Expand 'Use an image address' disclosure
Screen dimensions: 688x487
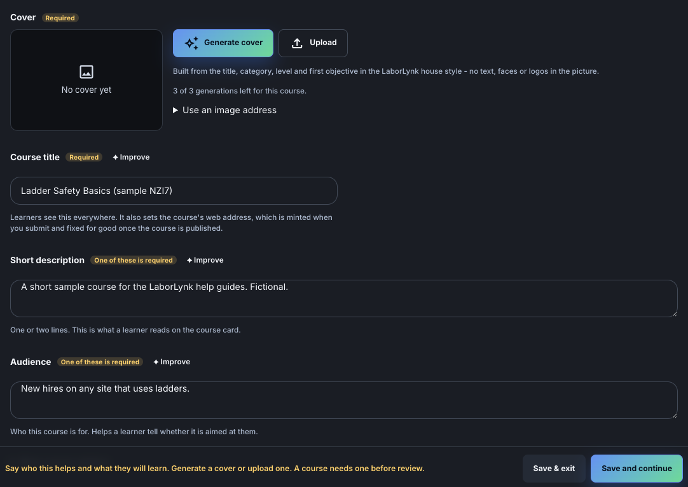224,110
